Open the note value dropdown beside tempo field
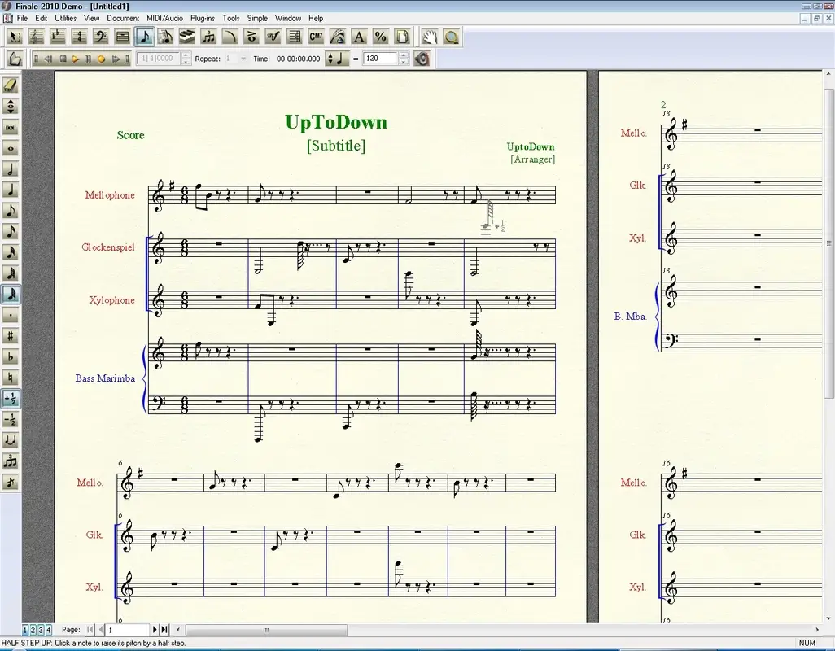 point(337,58)
